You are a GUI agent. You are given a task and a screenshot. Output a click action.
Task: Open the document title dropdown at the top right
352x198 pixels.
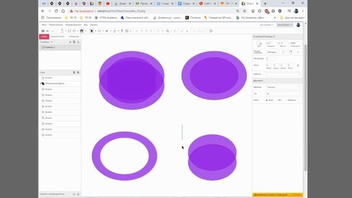click(x=267, y=25)
